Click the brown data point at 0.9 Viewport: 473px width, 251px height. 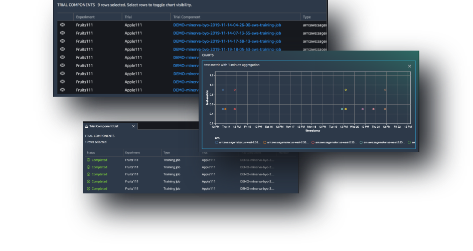(385, 90)
